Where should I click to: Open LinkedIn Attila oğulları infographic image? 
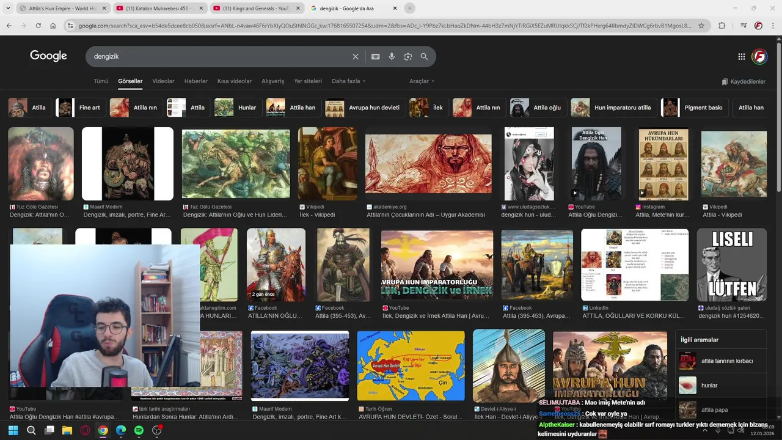click(x=635, y=265)
